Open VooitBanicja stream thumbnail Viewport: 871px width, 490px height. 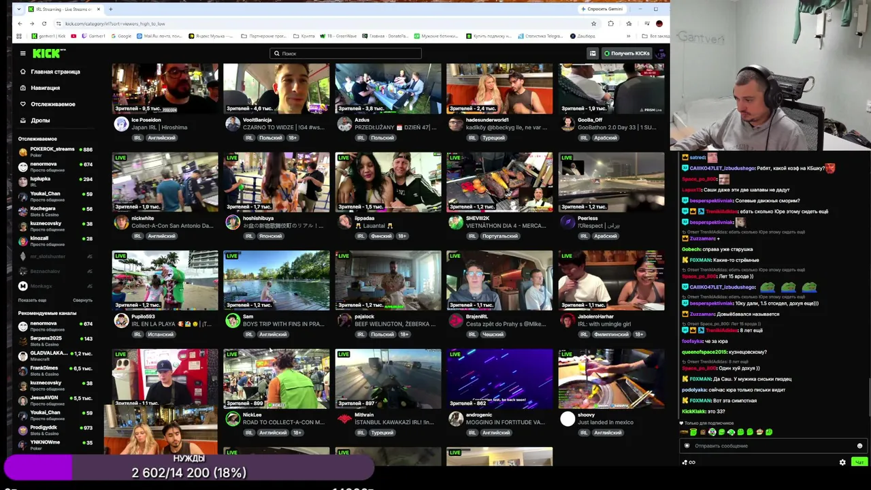[277, 88]
